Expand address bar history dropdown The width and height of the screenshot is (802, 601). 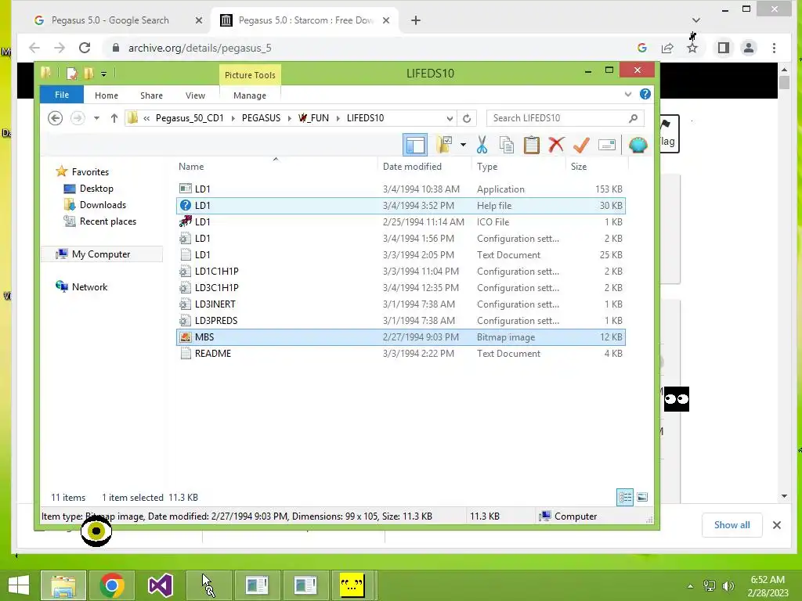(x=450, y=119)
